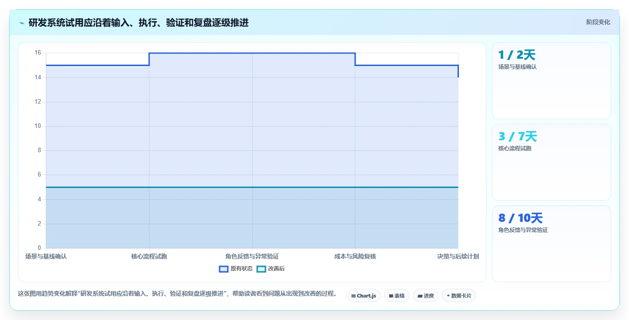Click 核心流程试跑 caption in second card
Image resolution: width=629 pixels, height=320 pixels.
(x=515, y=149)
